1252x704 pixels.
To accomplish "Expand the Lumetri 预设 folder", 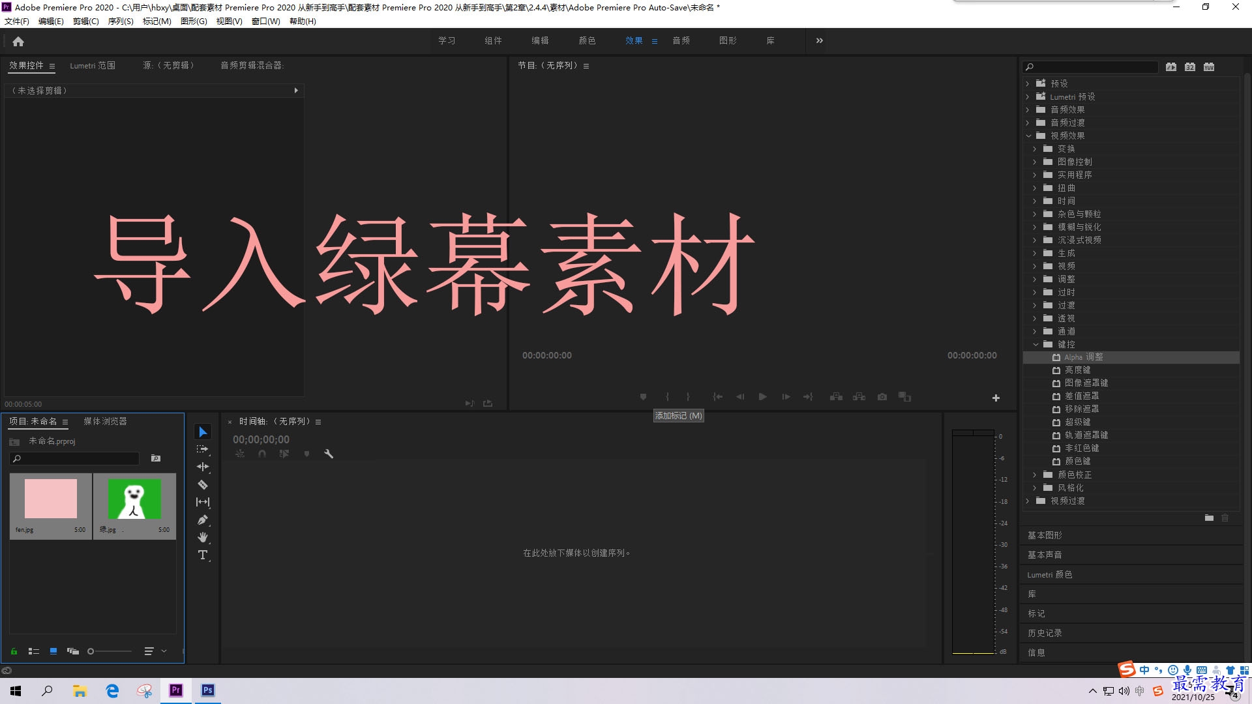I will pos(1028,96).
